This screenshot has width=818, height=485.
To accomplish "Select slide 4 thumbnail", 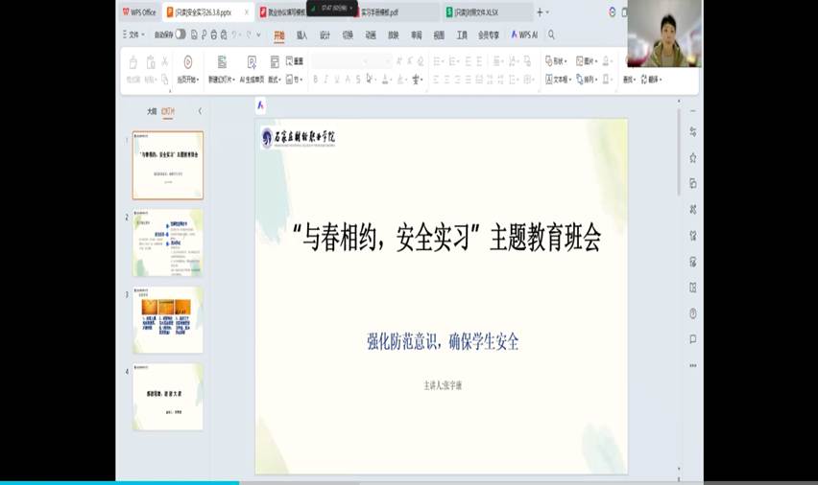I will 168,397.
